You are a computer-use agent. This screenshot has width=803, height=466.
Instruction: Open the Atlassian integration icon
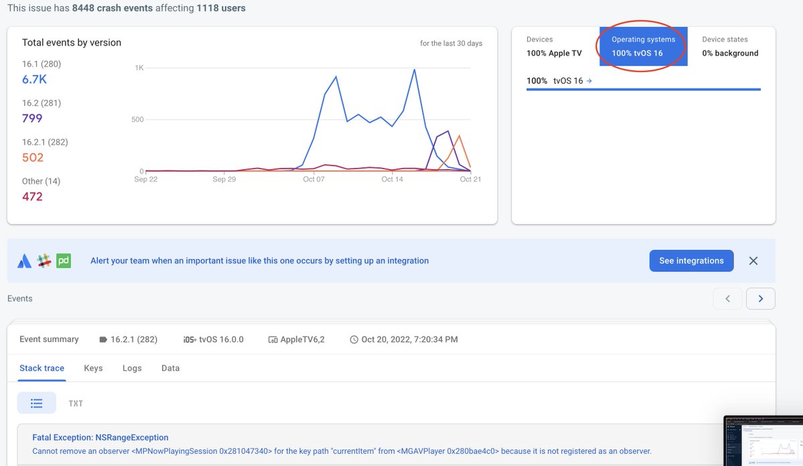click(24, 261)
